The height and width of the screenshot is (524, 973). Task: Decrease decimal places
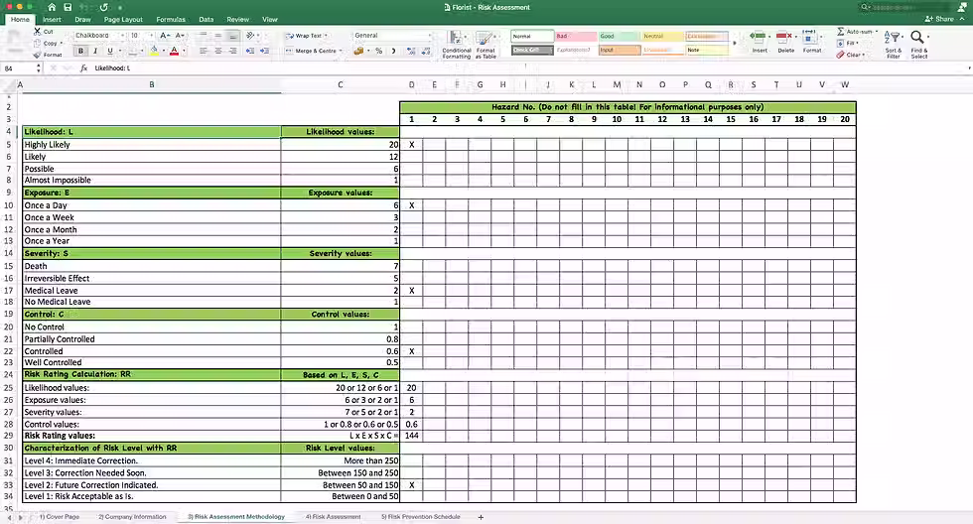pos(426,51)
